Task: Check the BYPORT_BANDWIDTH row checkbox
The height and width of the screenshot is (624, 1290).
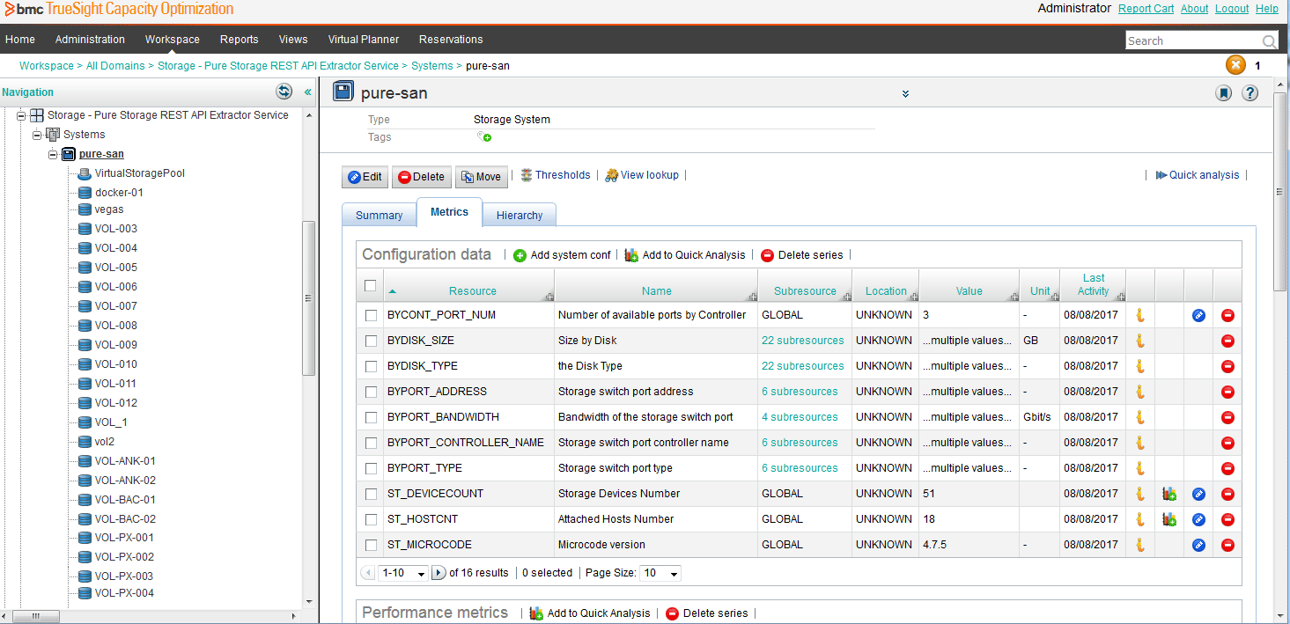Action: (x=371, y=417)
